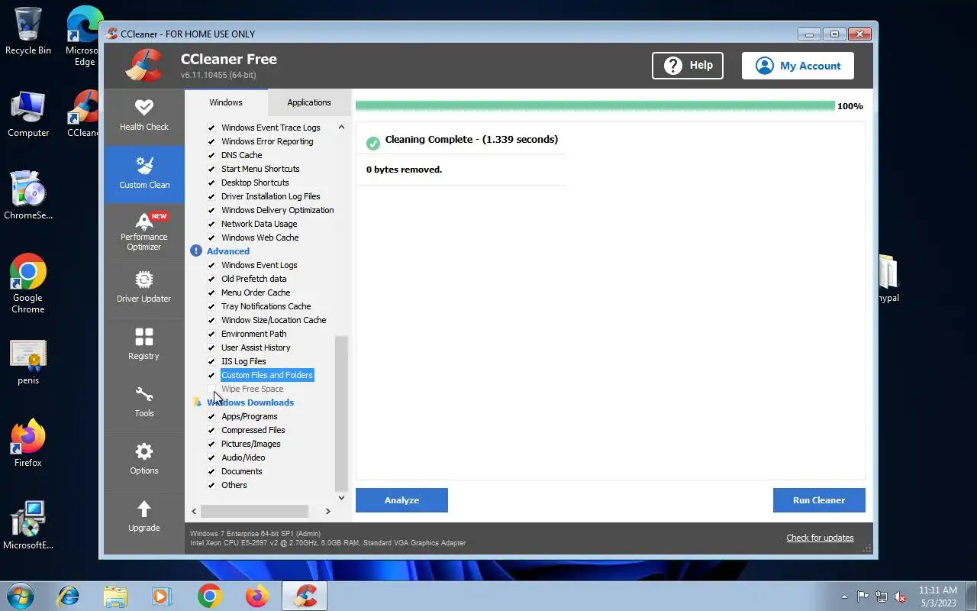Open the Registry cleaner section
977x611 pixels.
[x=143, y=345]
